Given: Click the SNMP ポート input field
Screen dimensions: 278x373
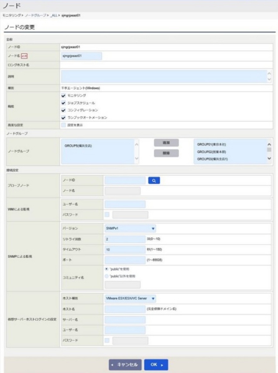Looking at the screenshot, I should 125,260.
